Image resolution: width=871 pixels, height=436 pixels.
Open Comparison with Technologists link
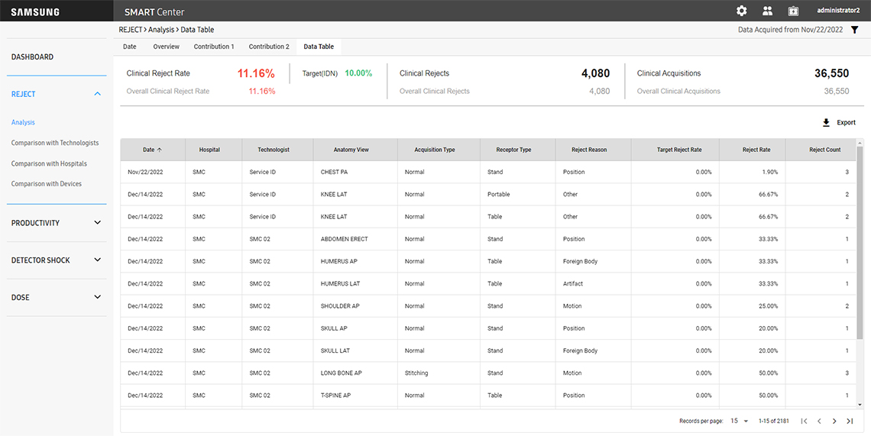[x=55, y=143]
